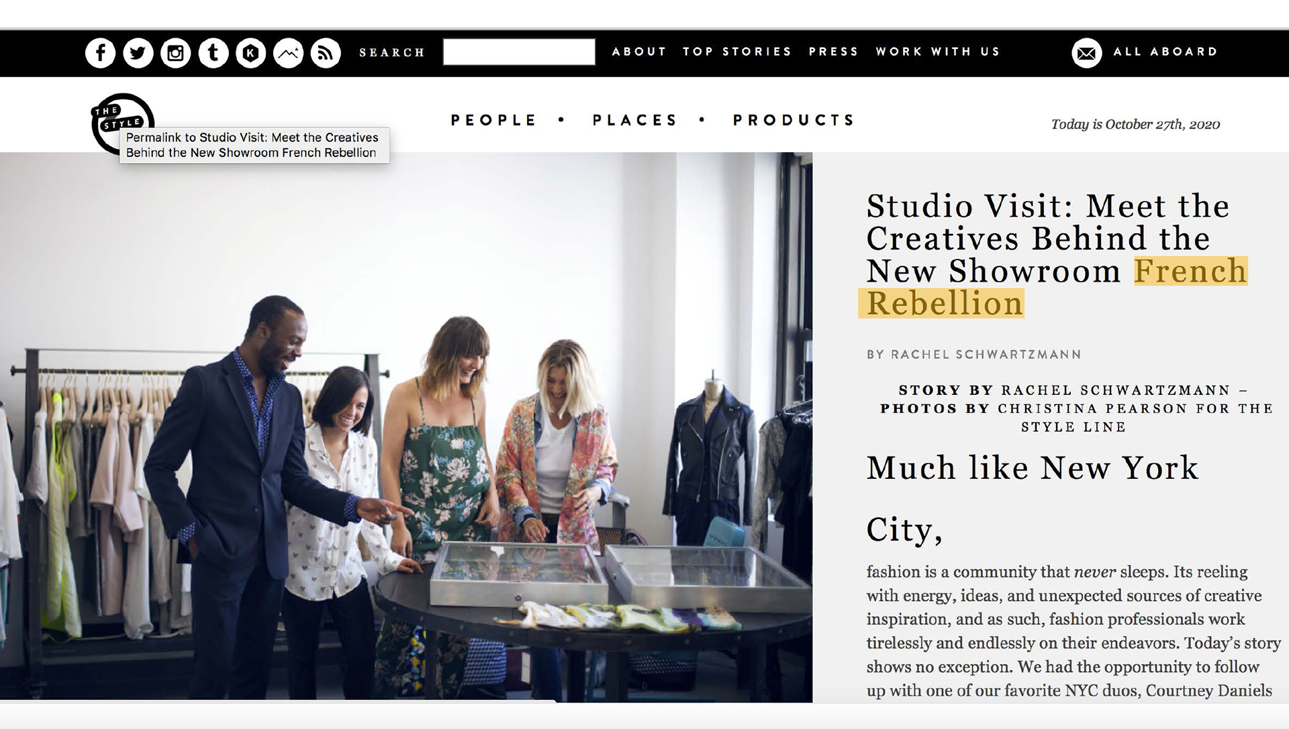
Task: Open the Facebook social icon
Action: 101,52
